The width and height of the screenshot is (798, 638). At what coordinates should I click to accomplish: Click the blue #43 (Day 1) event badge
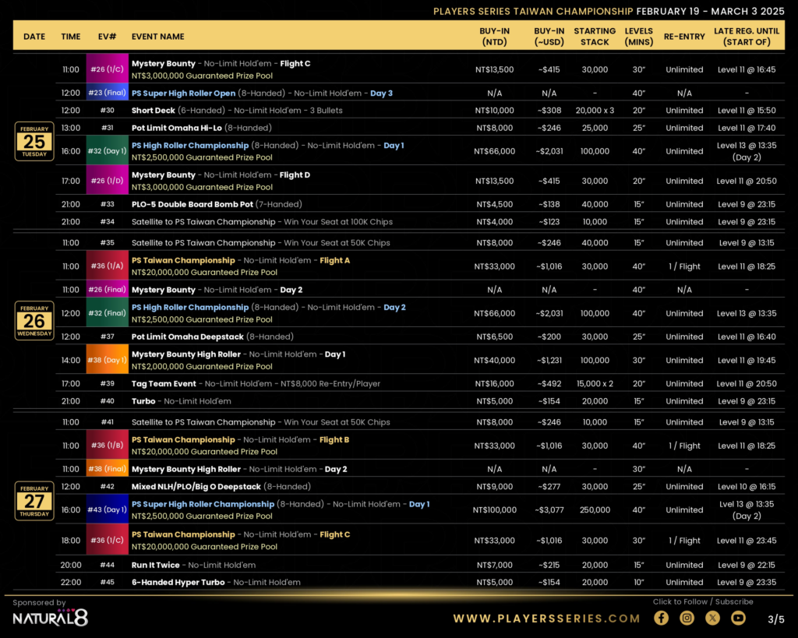[x=107, y=509]
